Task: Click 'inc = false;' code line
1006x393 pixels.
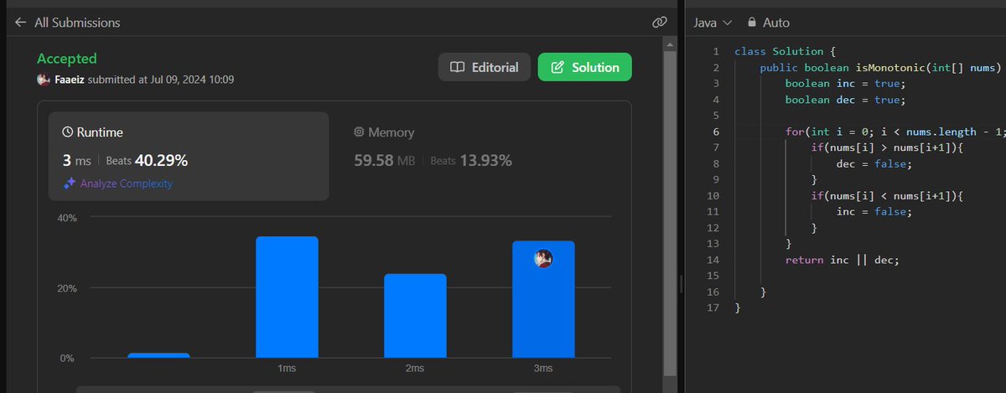Action: tap(874, 212)
